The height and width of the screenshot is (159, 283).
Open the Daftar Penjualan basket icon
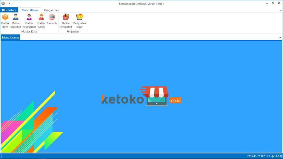click(66, 20)
